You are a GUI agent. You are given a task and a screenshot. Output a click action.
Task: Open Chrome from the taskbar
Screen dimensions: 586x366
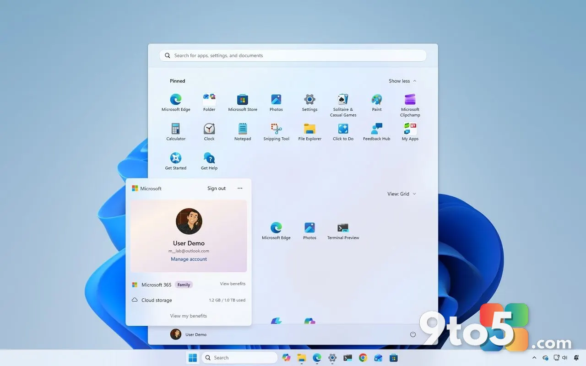(x=363, y=358)
